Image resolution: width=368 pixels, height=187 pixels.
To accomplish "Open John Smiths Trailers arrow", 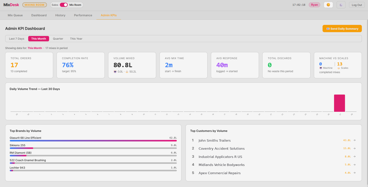I will pyautogui.click(x=354, y=140).
